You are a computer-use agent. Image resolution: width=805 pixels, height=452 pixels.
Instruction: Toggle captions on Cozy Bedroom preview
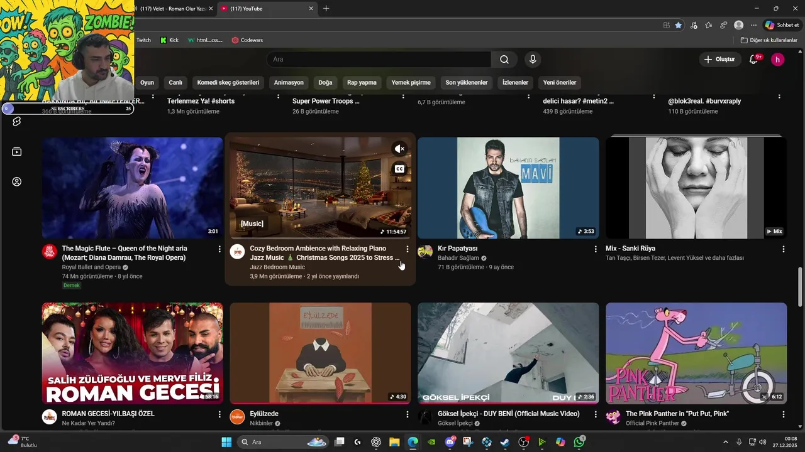(x=399, y=169)
